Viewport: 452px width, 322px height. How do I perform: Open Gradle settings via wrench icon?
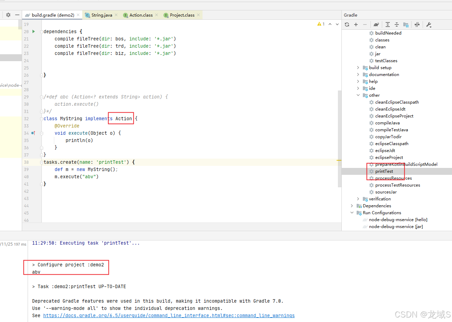[x=429, y=25]
